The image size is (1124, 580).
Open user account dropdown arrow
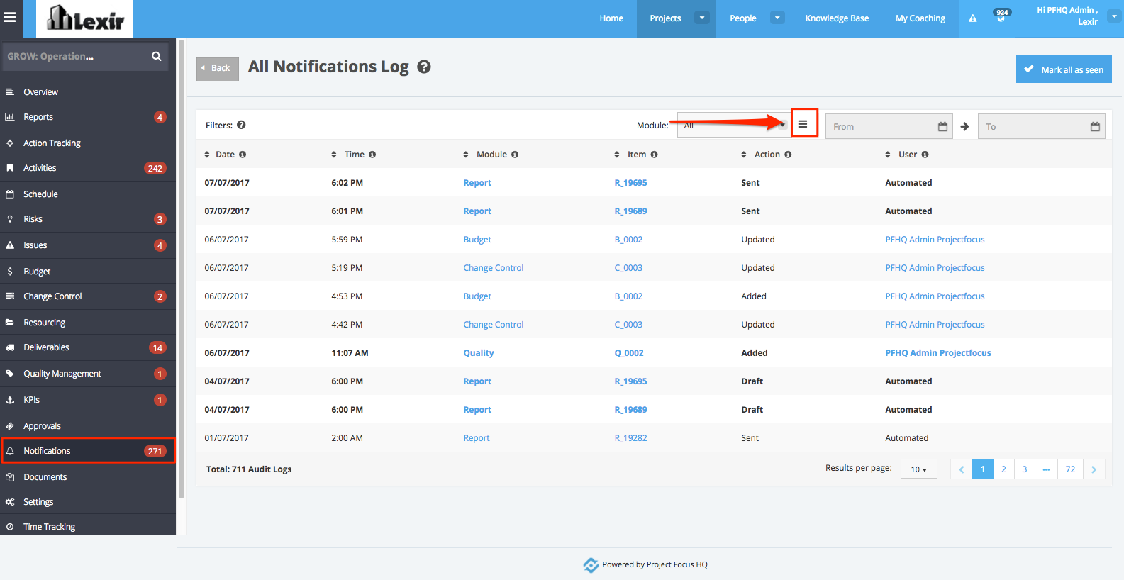click(1114, 16)
